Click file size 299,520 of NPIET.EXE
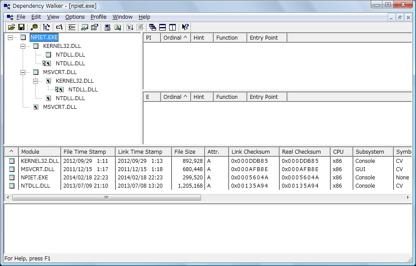 pos(193,178)
